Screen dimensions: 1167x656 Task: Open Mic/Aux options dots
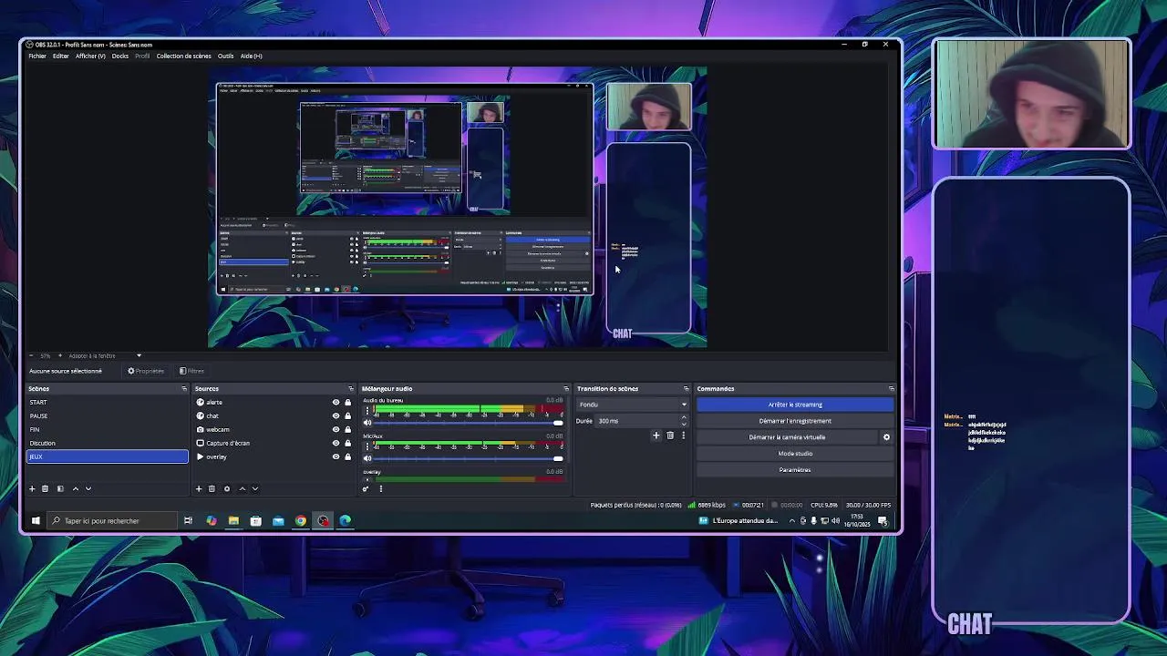[x=367, y=446]
